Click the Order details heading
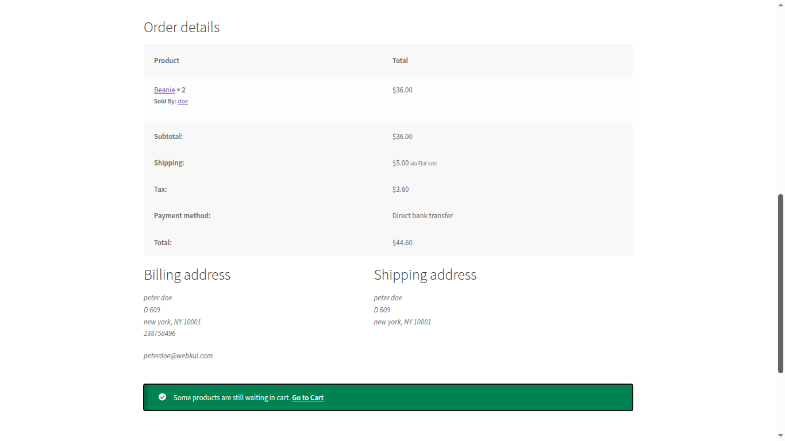Screen dimensions: 785x441 (181, 27)
